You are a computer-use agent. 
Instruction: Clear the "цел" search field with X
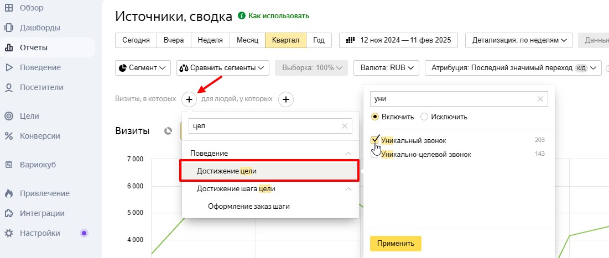coord(345,126)
